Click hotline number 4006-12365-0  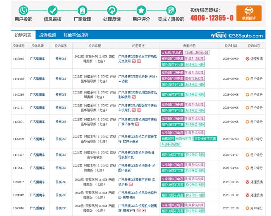click(212, 18)
